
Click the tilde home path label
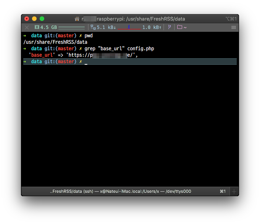pos(185,27)
